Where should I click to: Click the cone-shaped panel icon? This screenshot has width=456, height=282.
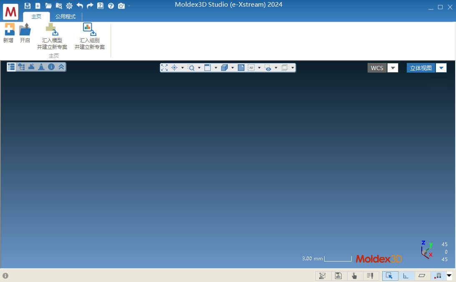41,67
